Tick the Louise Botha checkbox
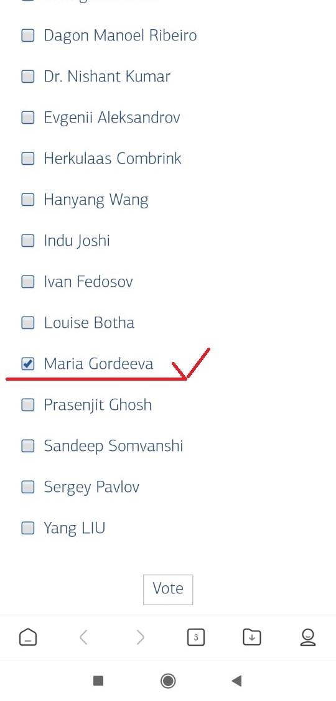The width and height of the screenshot is (336, 701). [28, 323]
